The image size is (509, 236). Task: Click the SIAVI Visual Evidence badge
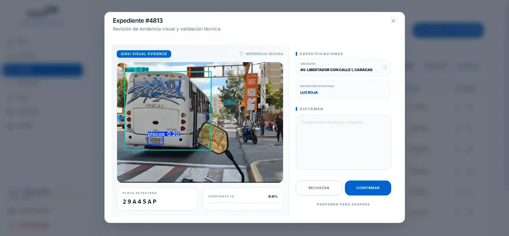click(x=144, y=54)
